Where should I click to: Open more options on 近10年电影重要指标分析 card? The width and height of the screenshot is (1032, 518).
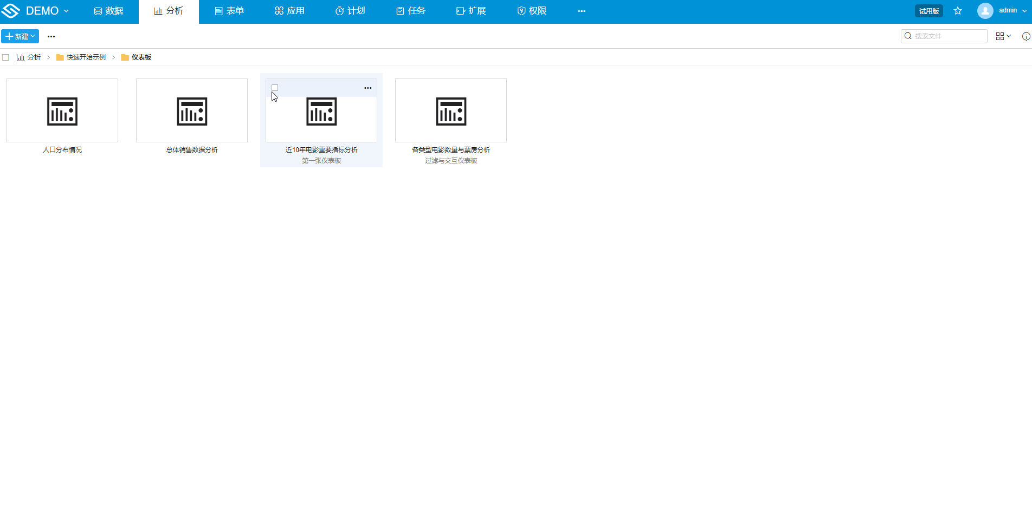pyautogui.click(x=367, y=88)
